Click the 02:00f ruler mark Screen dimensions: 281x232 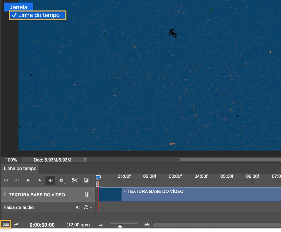pos(150,176)
